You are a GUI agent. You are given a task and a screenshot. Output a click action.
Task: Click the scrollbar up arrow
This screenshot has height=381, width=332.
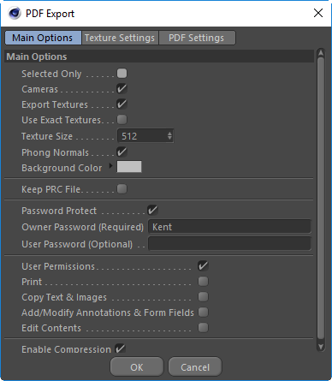(x=321, y=53)
